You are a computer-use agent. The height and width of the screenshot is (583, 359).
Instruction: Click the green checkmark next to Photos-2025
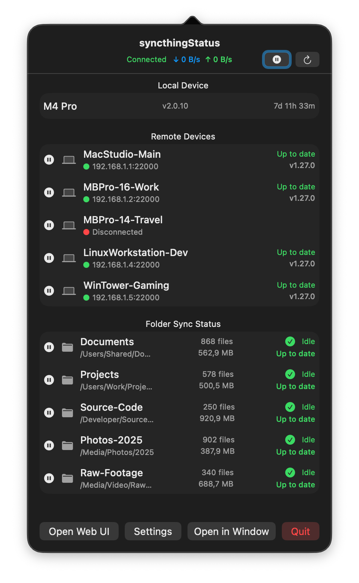click(x=290, y=439)
